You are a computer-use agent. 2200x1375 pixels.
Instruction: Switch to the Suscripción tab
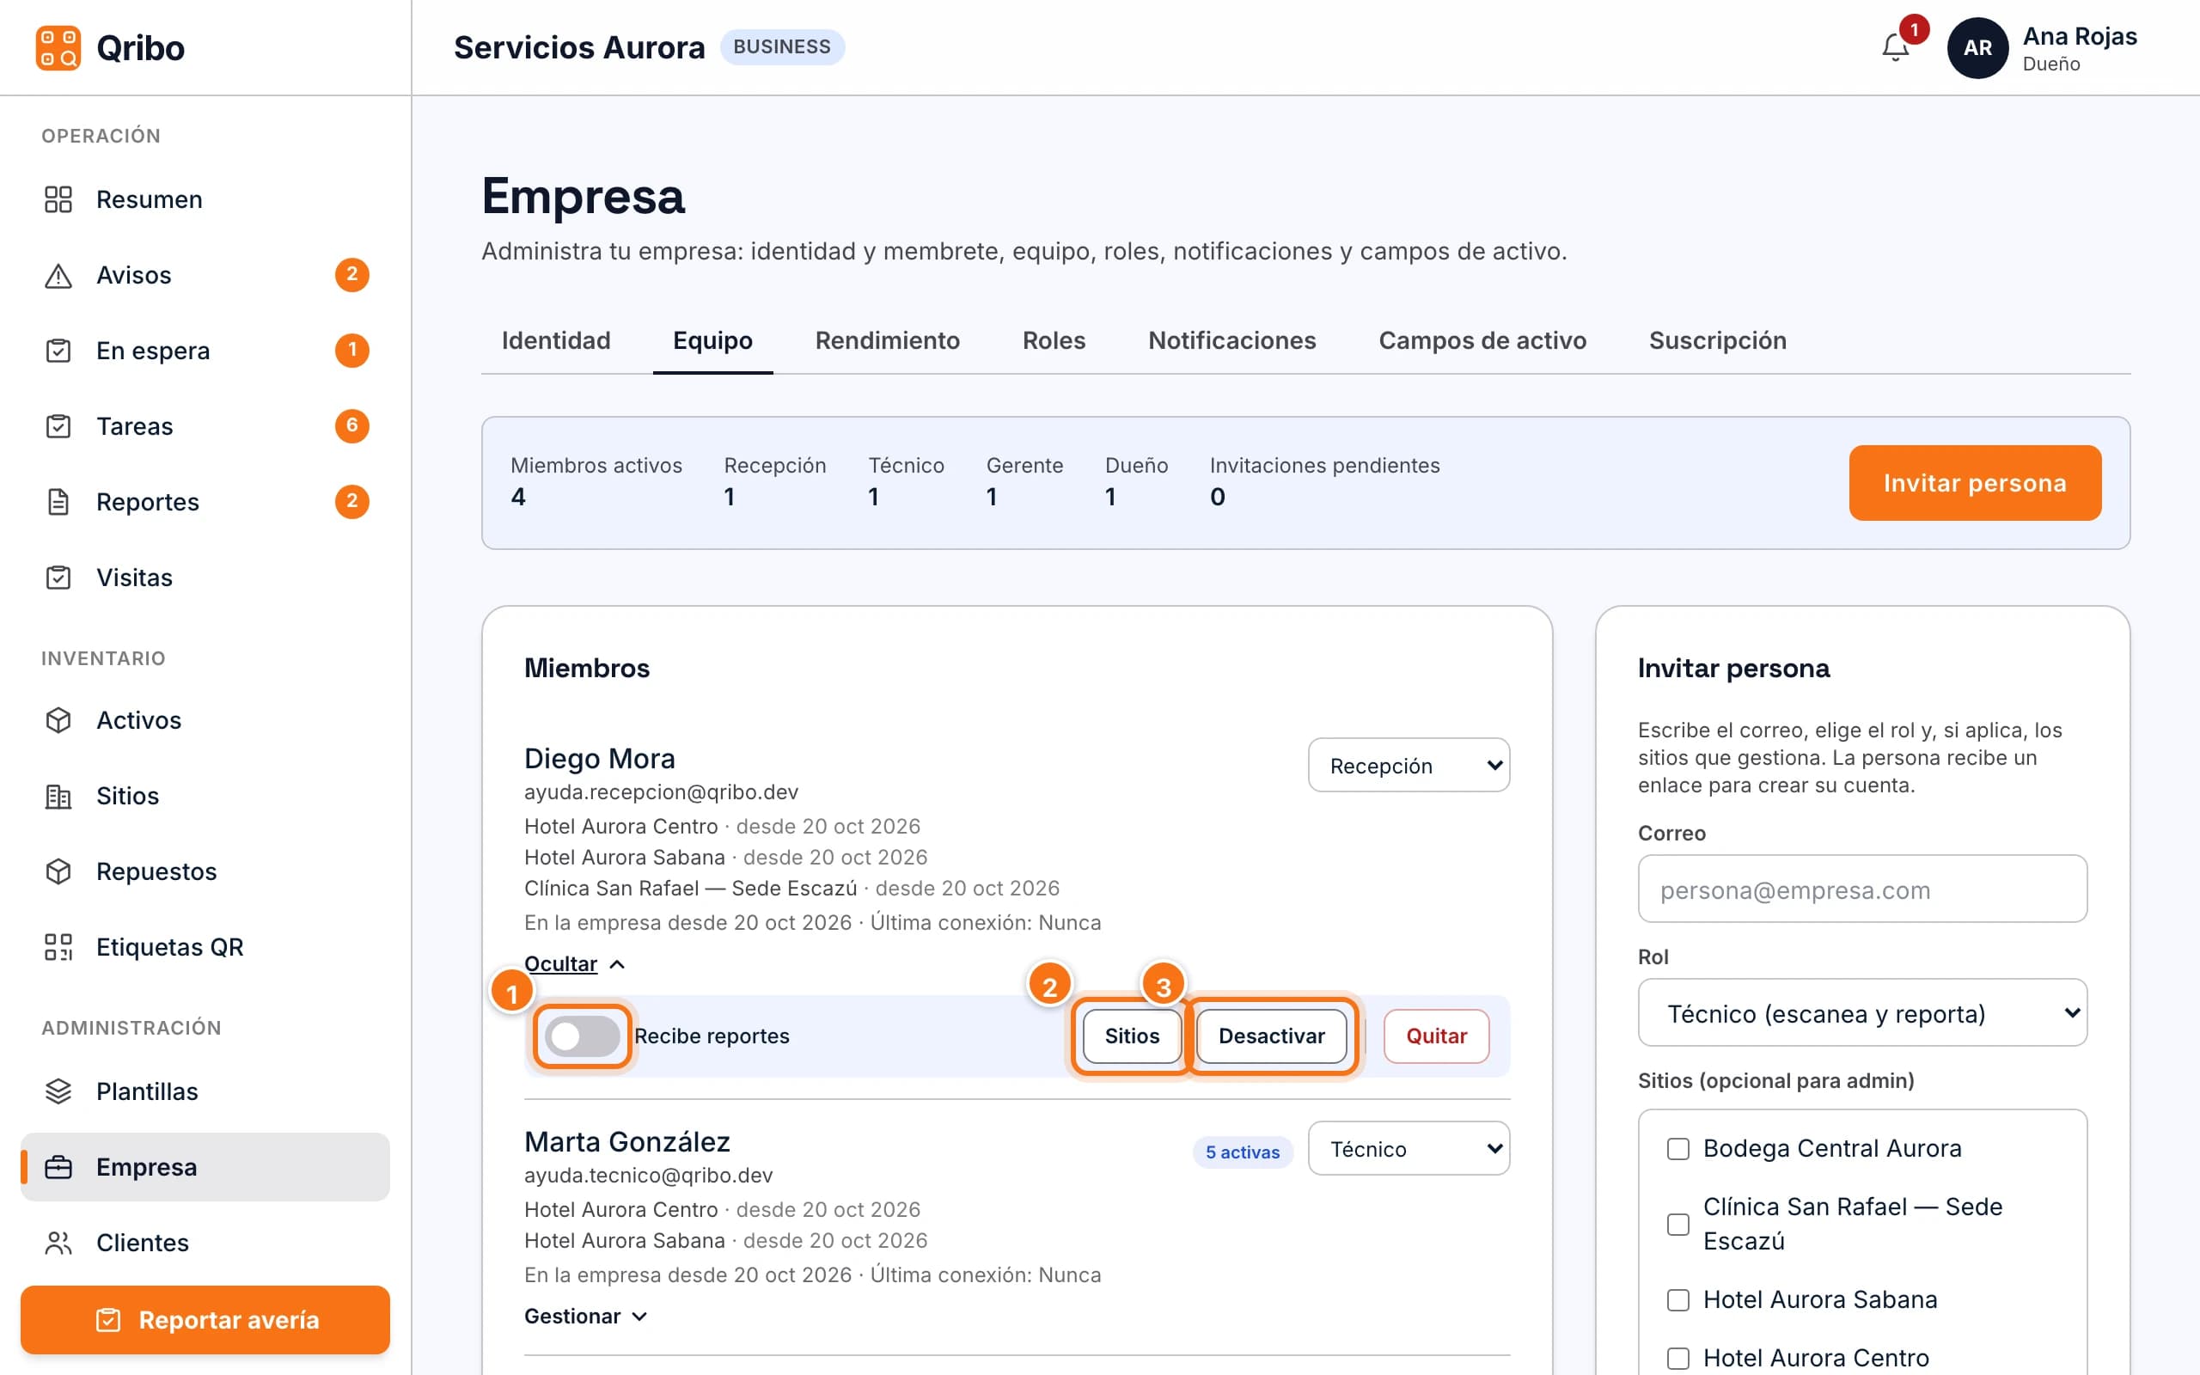pos(1717,340)
